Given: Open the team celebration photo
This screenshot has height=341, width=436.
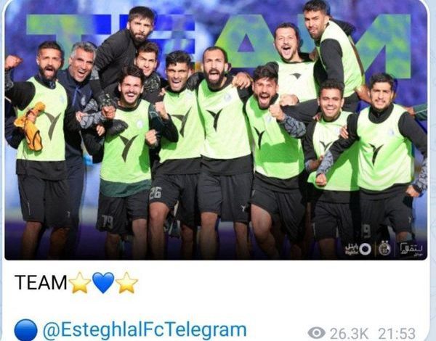Looking at the screenshot, I should coord(216,130).
